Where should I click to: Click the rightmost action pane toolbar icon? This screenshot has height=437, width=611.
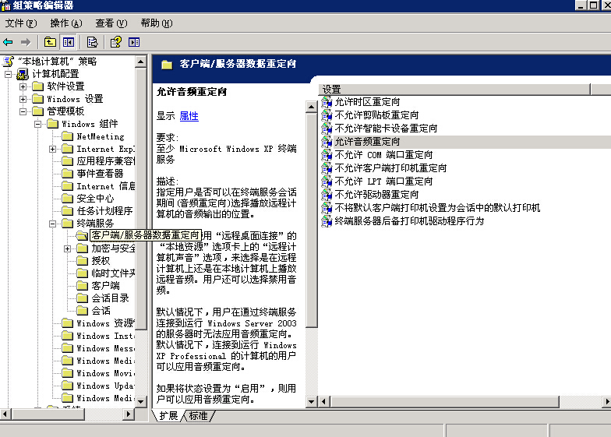[134, 42]
